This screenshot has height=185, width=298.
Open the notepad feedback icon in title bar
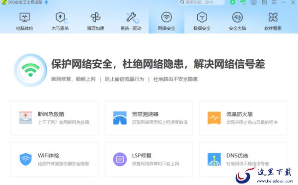click(264, 2)
